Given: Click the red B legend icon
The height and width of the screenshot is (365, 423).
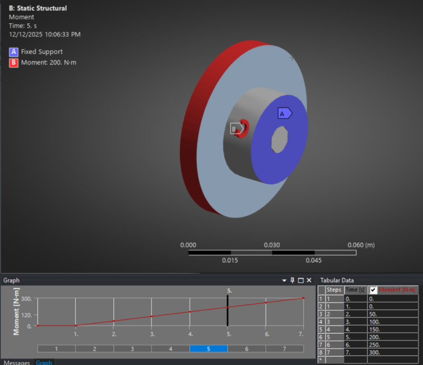Looking at the screenshot, I should coord(13,63).
